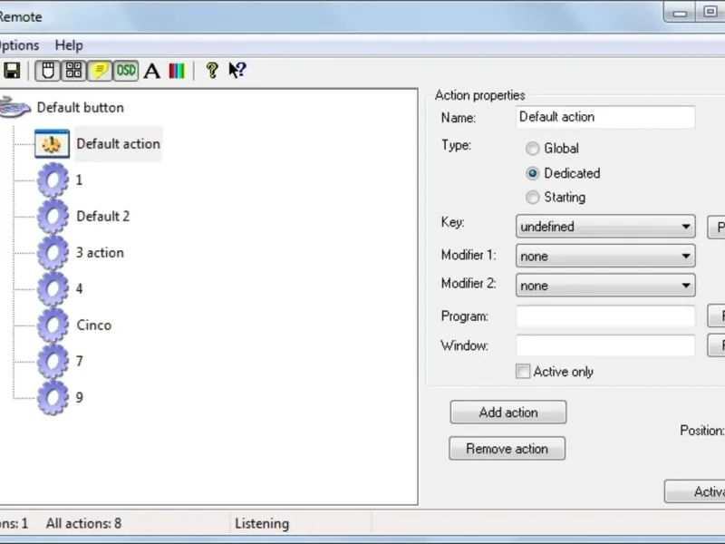
Task: Select the tree item labelled 1
Action: click(x=79, y=180)
